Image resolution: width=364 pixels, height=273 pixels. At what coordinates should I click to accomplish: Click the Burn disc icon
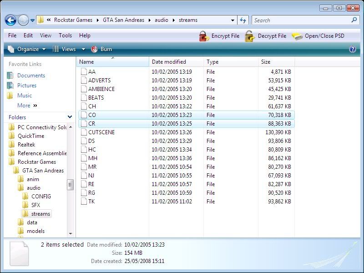tap(94, 49)
